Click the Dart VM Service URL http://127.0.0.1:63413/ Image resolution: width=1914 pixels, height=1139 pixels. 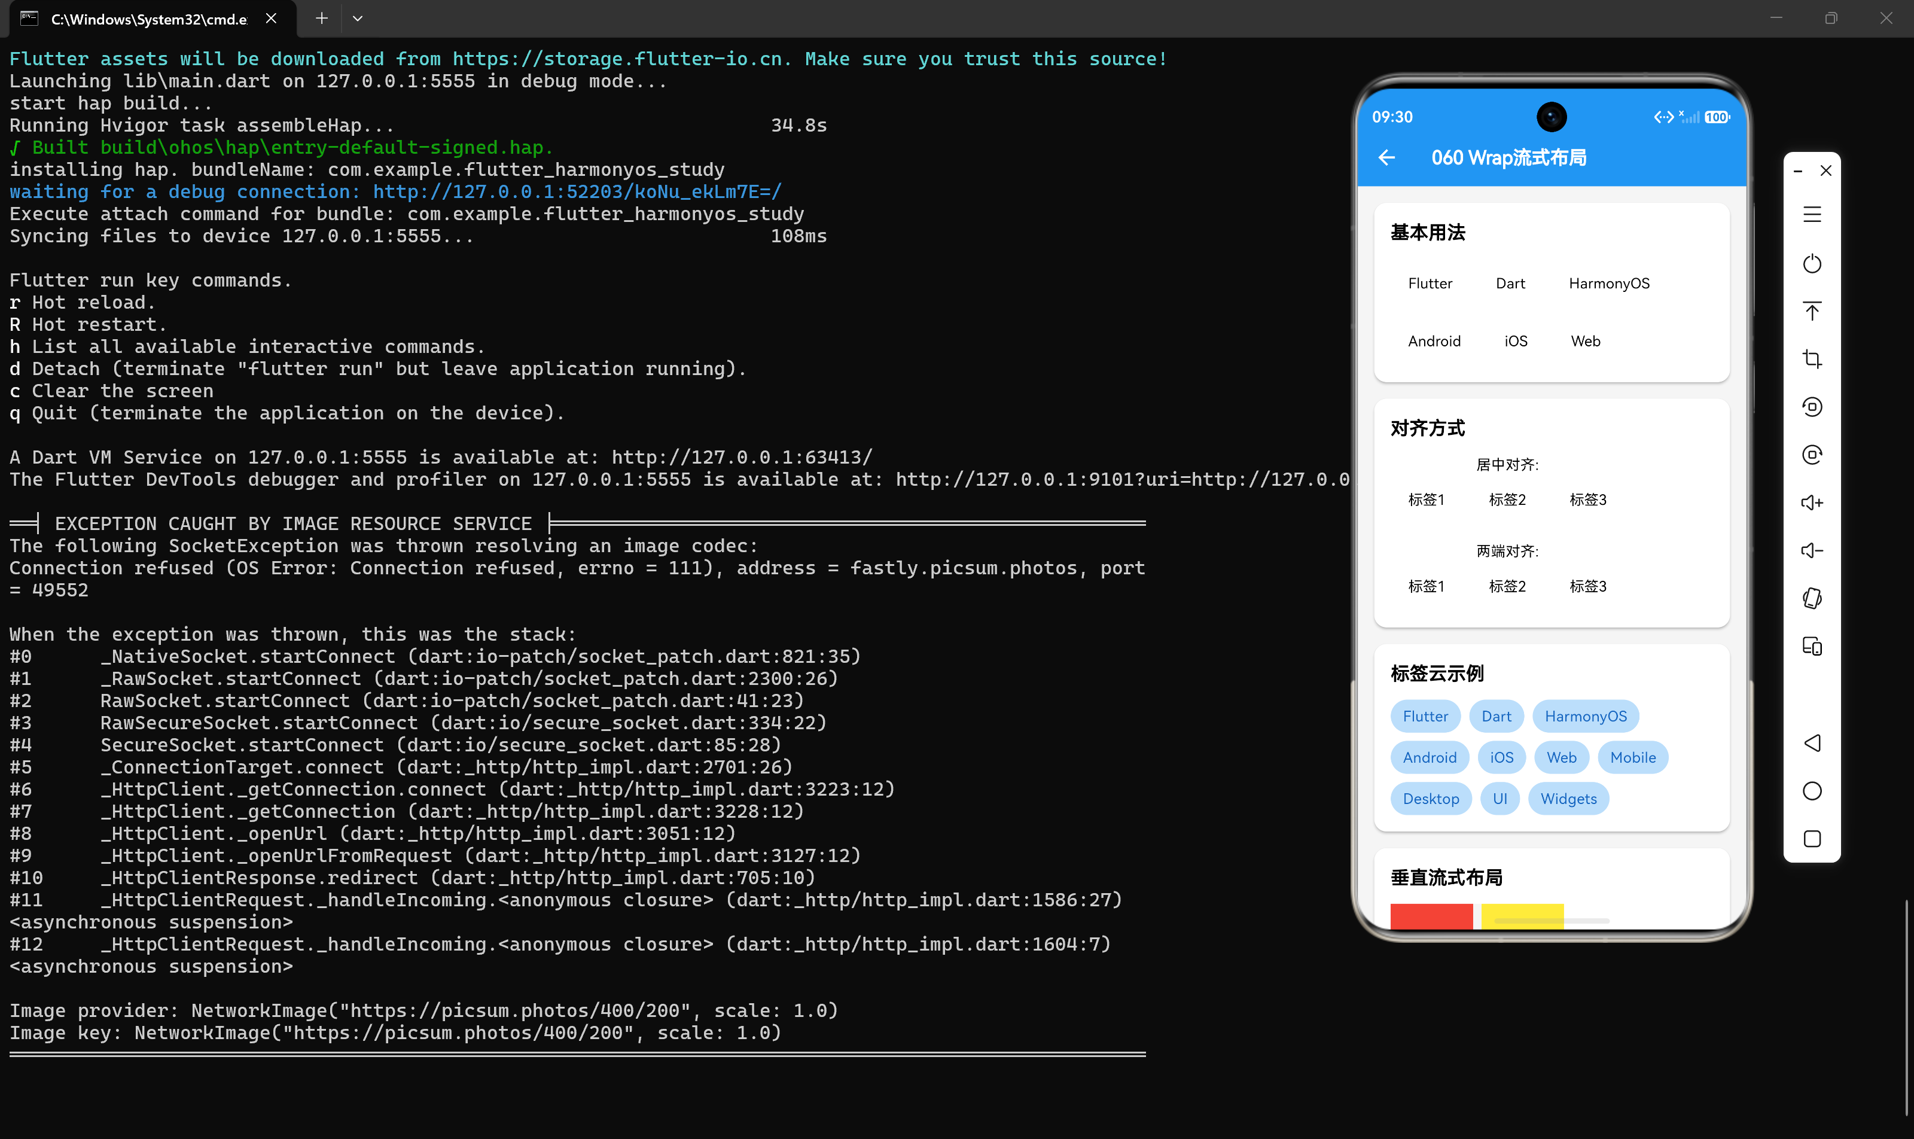pos(741,458)
